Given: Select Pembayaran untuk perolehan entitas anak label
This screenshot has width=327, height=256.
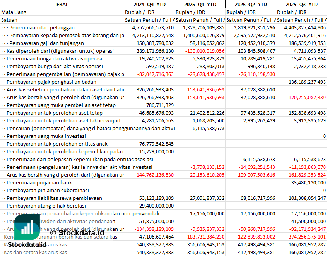Looking at the screenshot, I should (57, 144).
